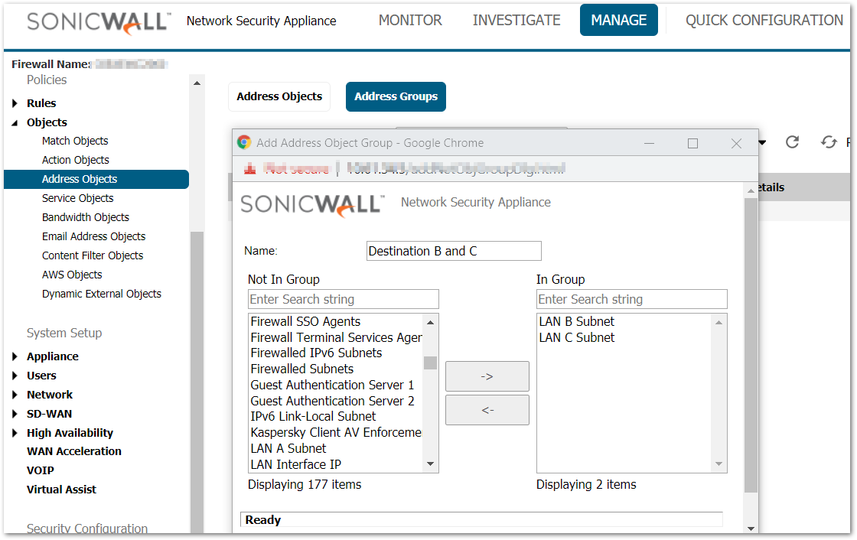The width and height of the screenshot is (857, 540).
Task: Click sidebar scroll-up arrow
Action: (x=197, y=83)
